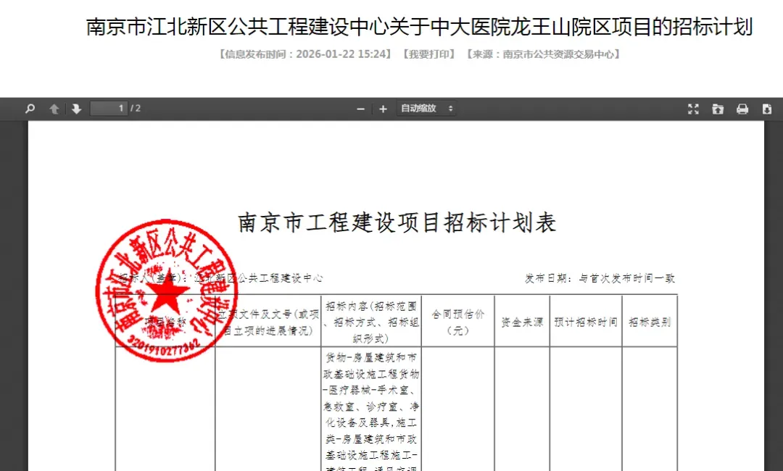Switch to presentation fullscreen mode
This screenshot has width=783, height=471.
click(x=693, y=109)
